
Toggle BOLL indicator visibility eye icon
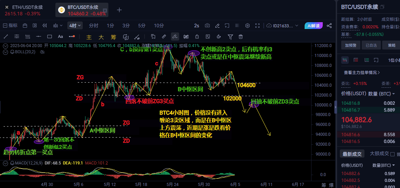click(x=42, y=52)
